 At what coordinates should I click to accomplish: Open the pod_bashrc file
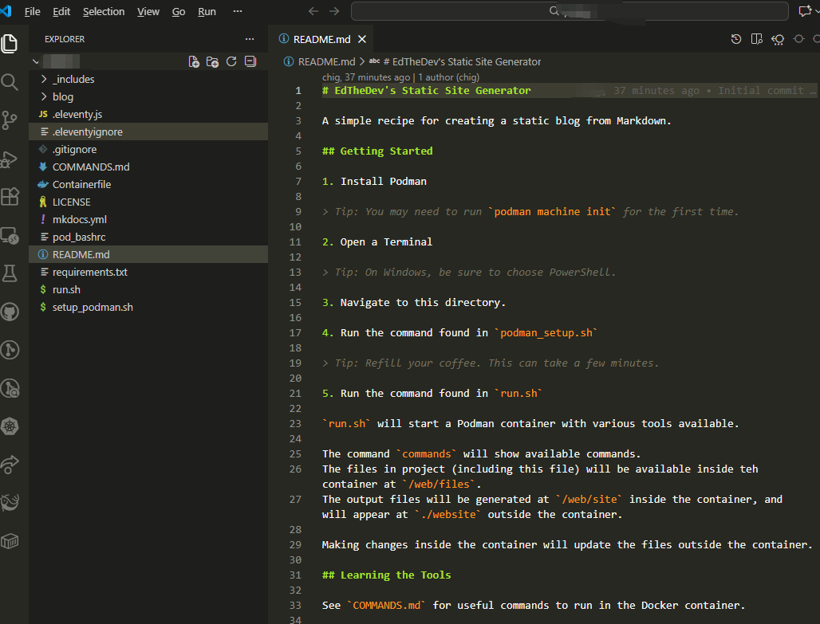coord(79,237)
